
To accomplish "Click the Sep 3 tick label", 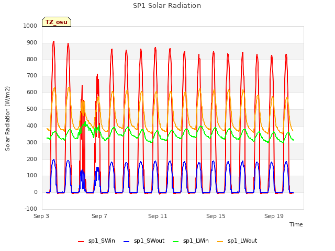I will [x=41, y=216].
